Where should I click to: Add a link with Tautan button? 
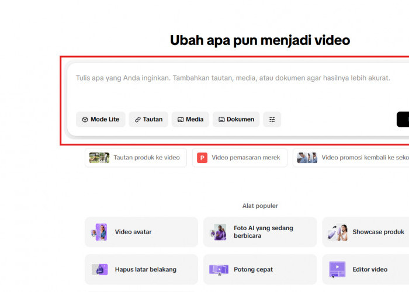pyautogui.click(x=148, y=119)
